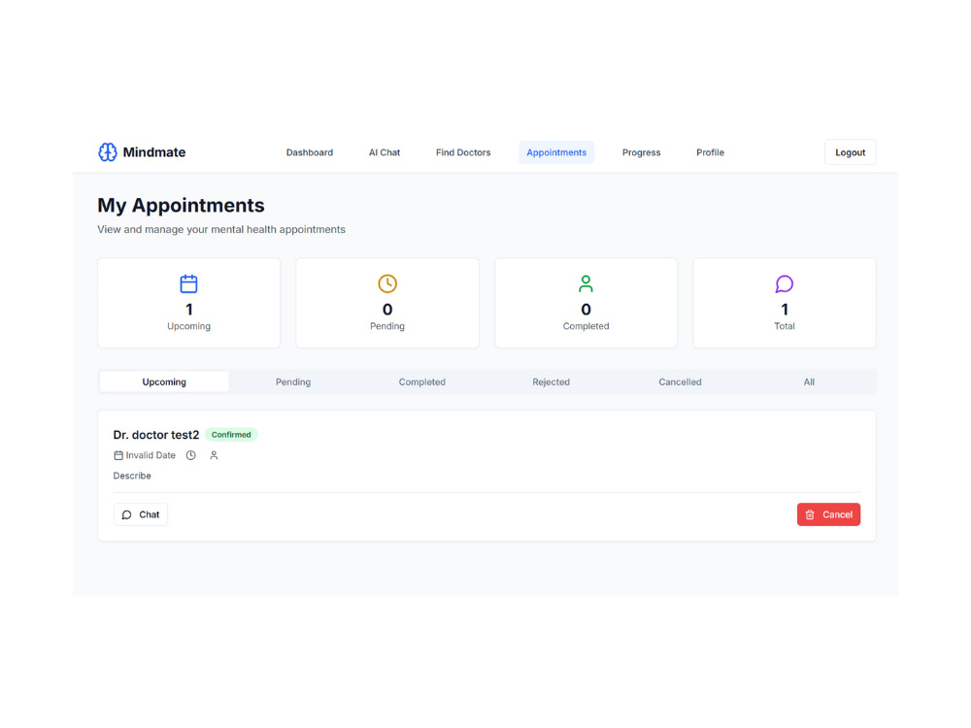Click the blue calendar icon above Upcoming
971x728 pixels.
click(x=189, y=283)
